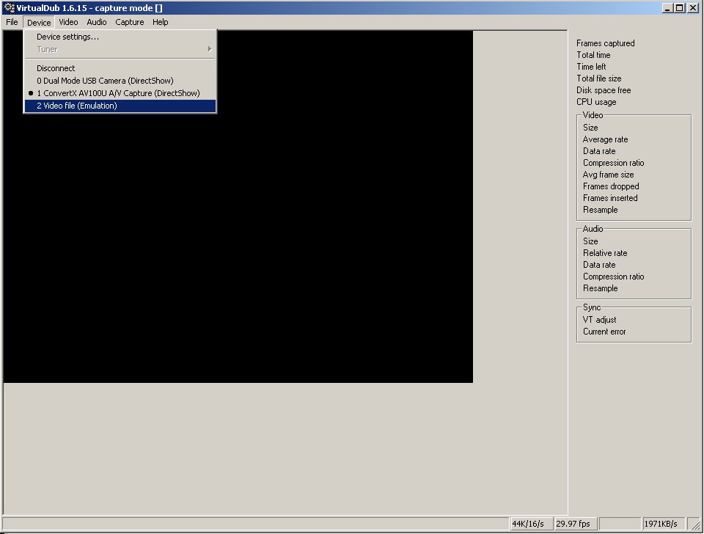Screen dimensions: 704x534
Task: Click the Frames inserted label
Action: coord(609,198)
